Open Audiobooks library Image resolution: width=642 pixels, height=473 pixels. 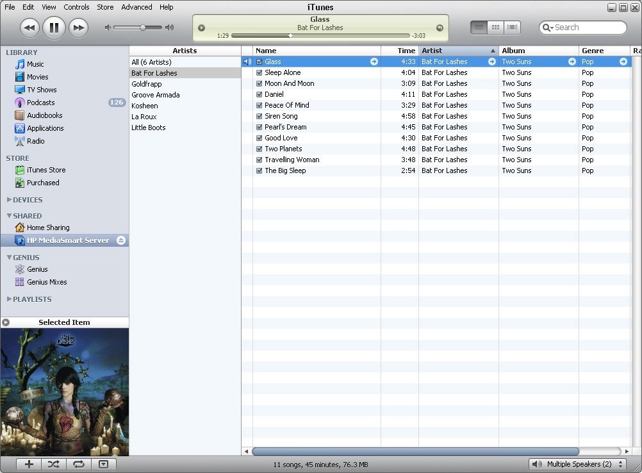pyautogui.click(x=44, y=115)
